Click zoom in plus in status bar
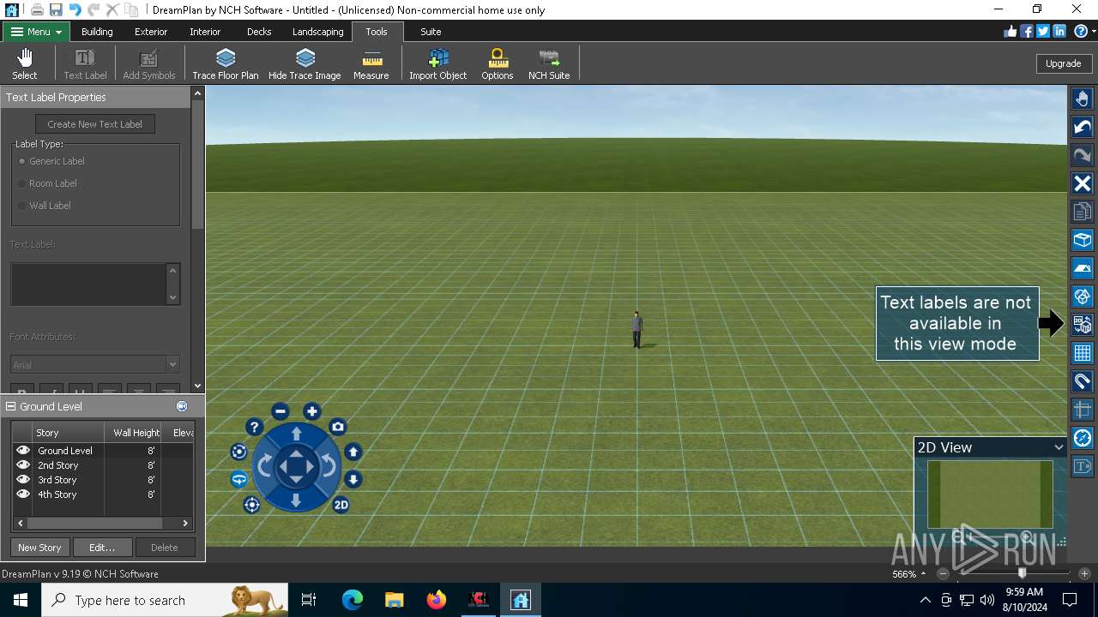 coord(1084,574)
